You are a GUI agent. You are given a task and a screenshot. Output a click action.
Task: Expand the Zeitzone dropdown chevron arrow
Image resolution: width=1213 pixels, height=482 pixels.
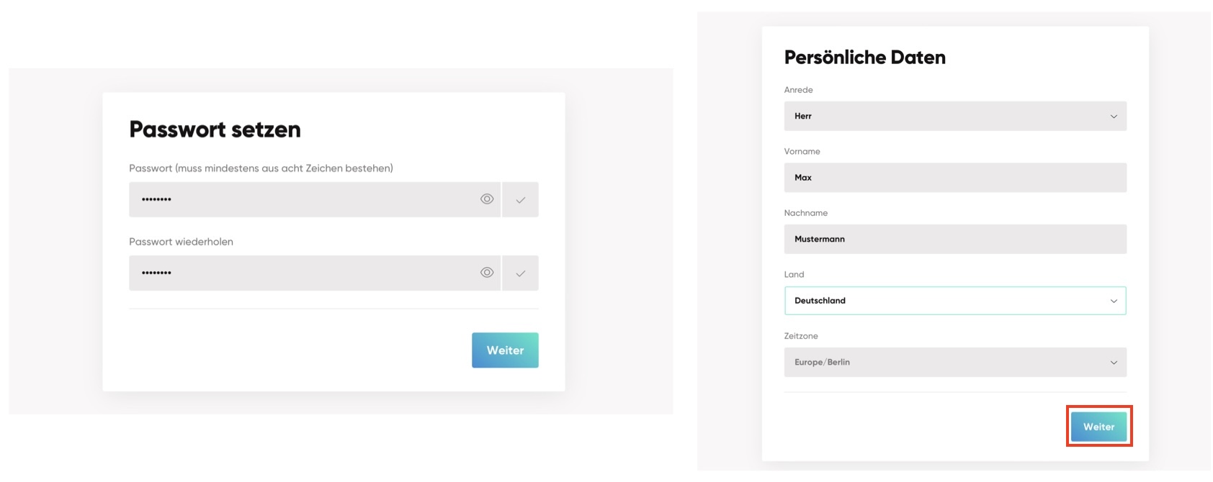[1114, 363]
